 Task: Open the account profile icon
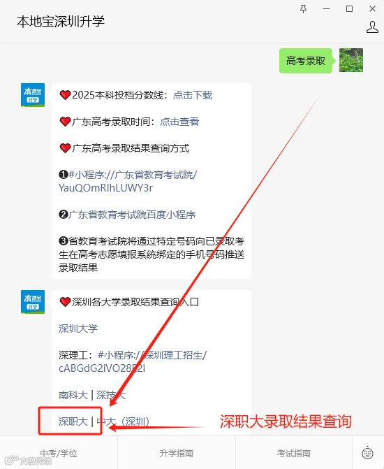tap(372, 27)
